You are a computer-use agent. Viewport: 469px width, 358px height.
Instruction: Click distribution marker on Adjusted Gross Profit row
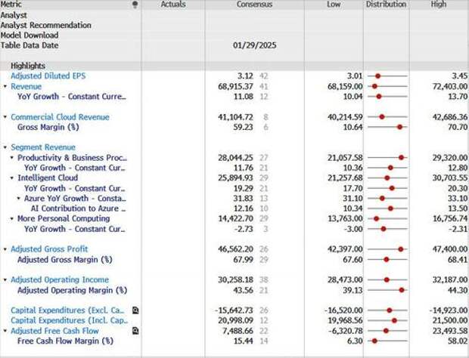click(x=400, y=249)
